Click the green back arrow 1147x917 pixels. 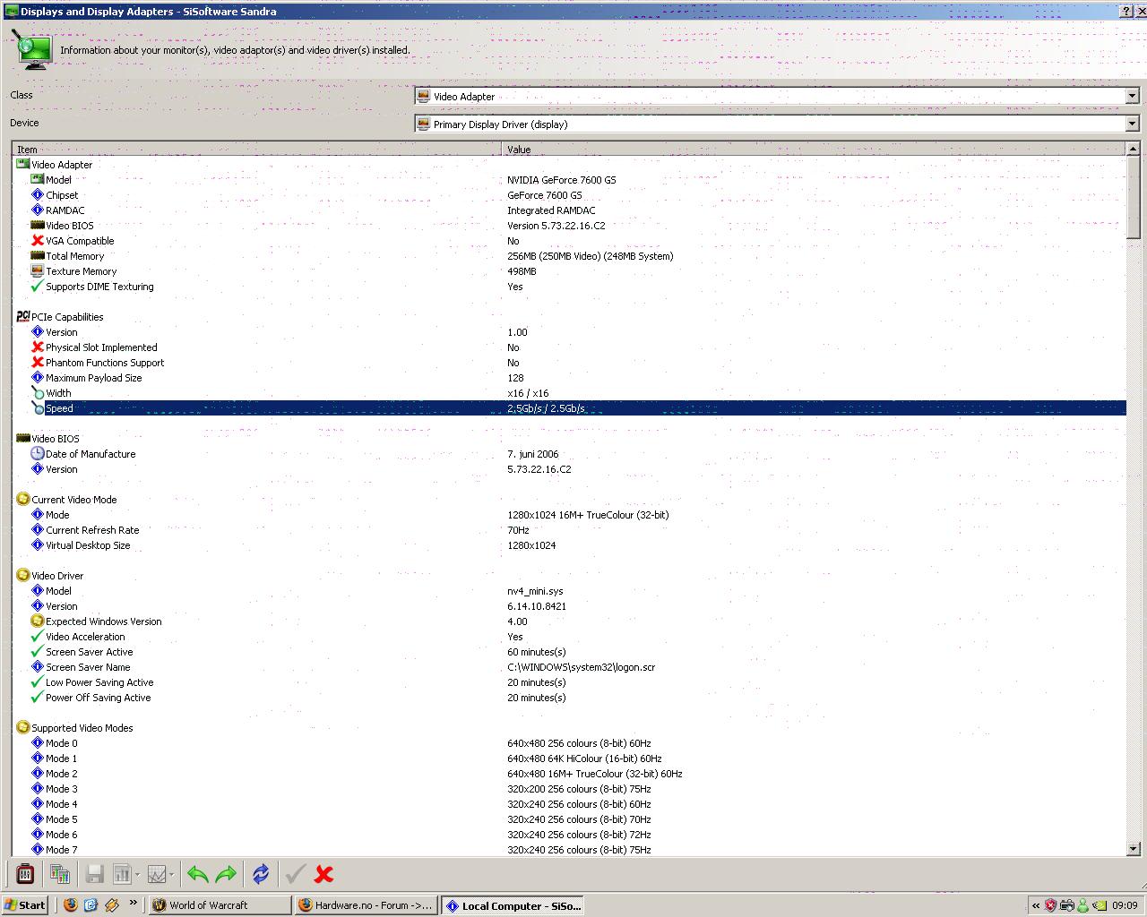coord(198,874)
